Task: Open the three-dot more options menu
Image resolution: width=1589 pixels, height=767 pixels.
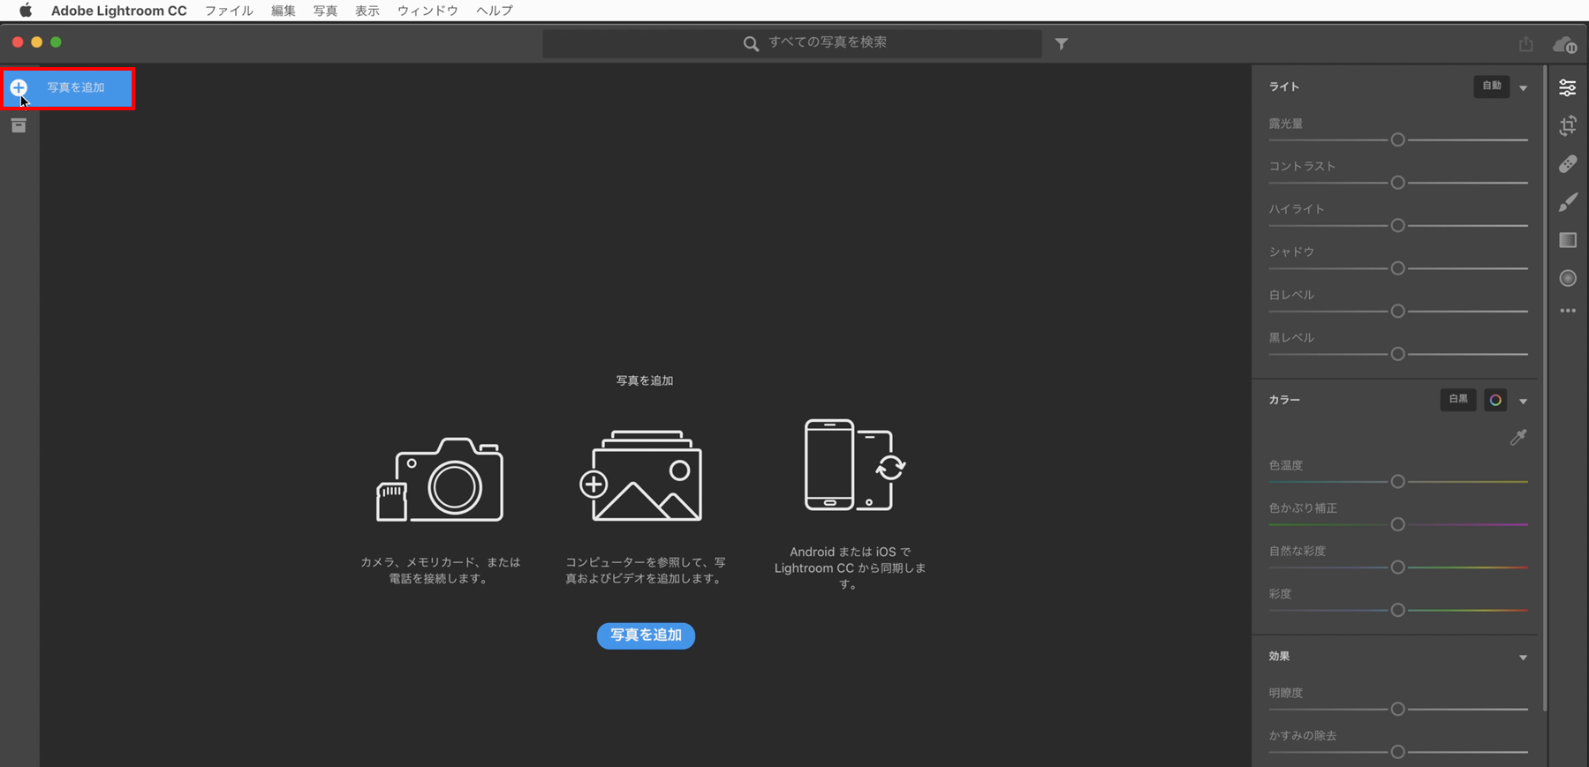Action: pos(1568,311)
